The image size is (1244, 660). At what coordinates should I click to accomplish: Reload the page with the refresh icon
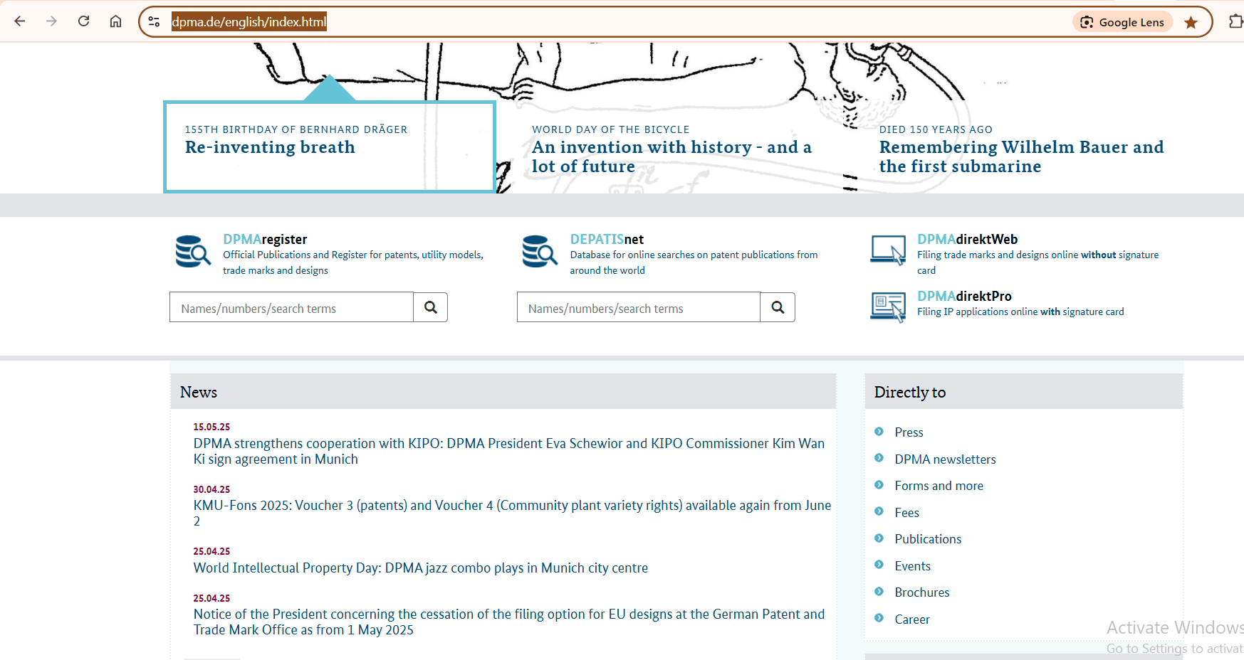pos(84,21)
